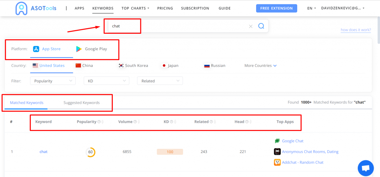Click the Addchat app icon
This screenshot has height=177, width=380.
coord(277,162)
